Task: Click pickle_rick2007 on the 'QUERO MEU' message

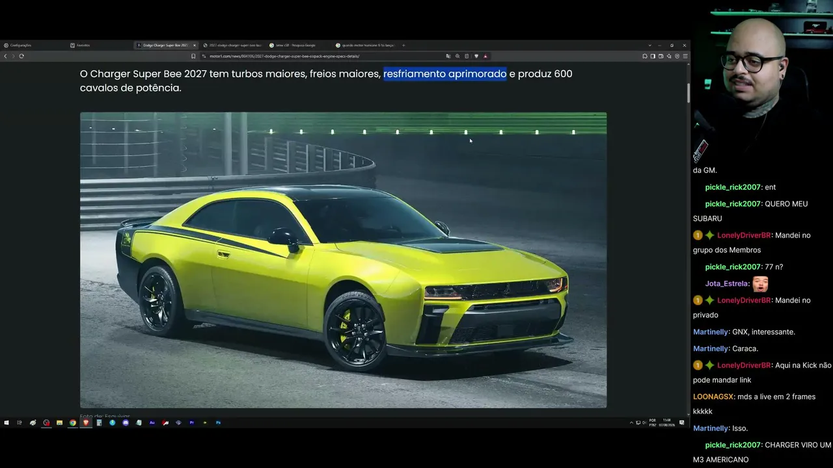Action: (x=733, y=204)
